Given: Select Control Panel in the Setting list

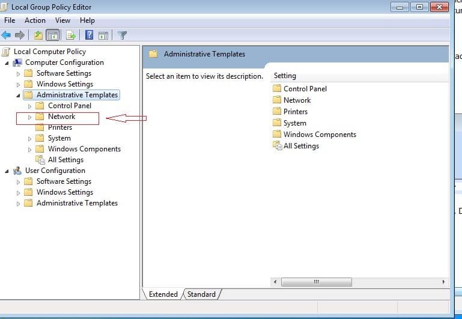Looking at the screenshot, I should (305, 89).
